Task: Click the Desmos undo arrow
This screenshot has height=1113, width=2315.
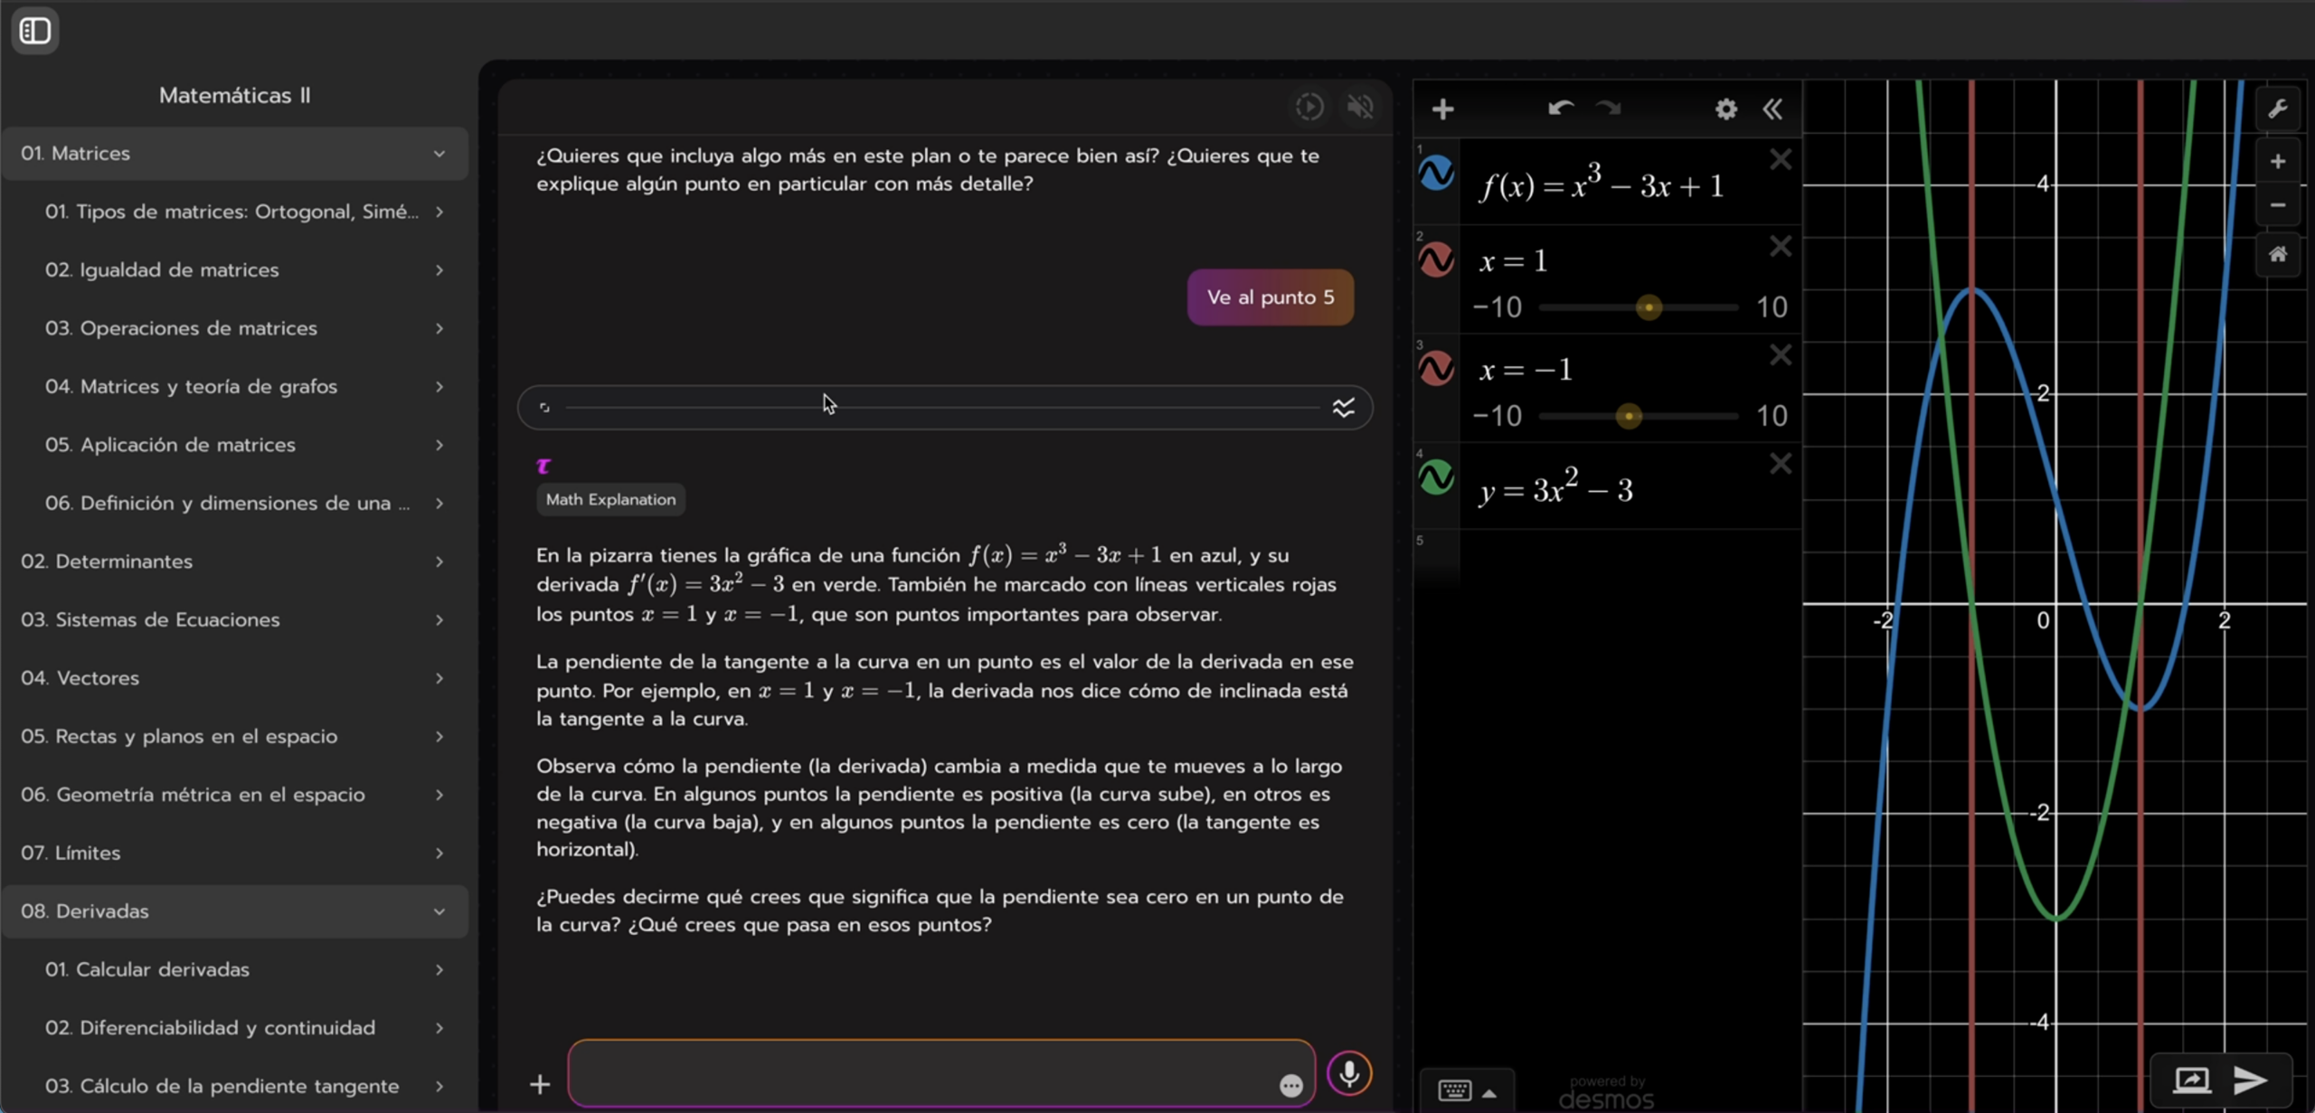Action: 1560,108
